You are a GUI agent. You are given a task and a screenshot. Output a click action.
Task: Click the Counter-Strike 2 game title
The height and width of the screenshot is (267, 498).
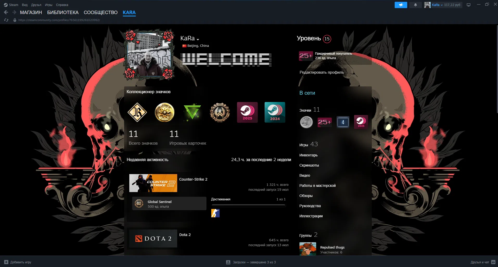193,179
